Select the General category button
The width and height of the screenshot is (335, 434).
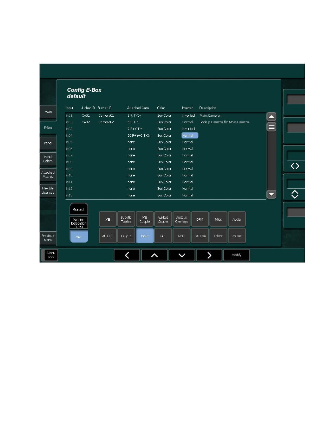[x=79, y=209]
